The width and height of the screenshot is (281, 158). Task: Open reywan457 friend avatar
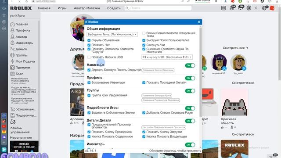tap(219, 62)
